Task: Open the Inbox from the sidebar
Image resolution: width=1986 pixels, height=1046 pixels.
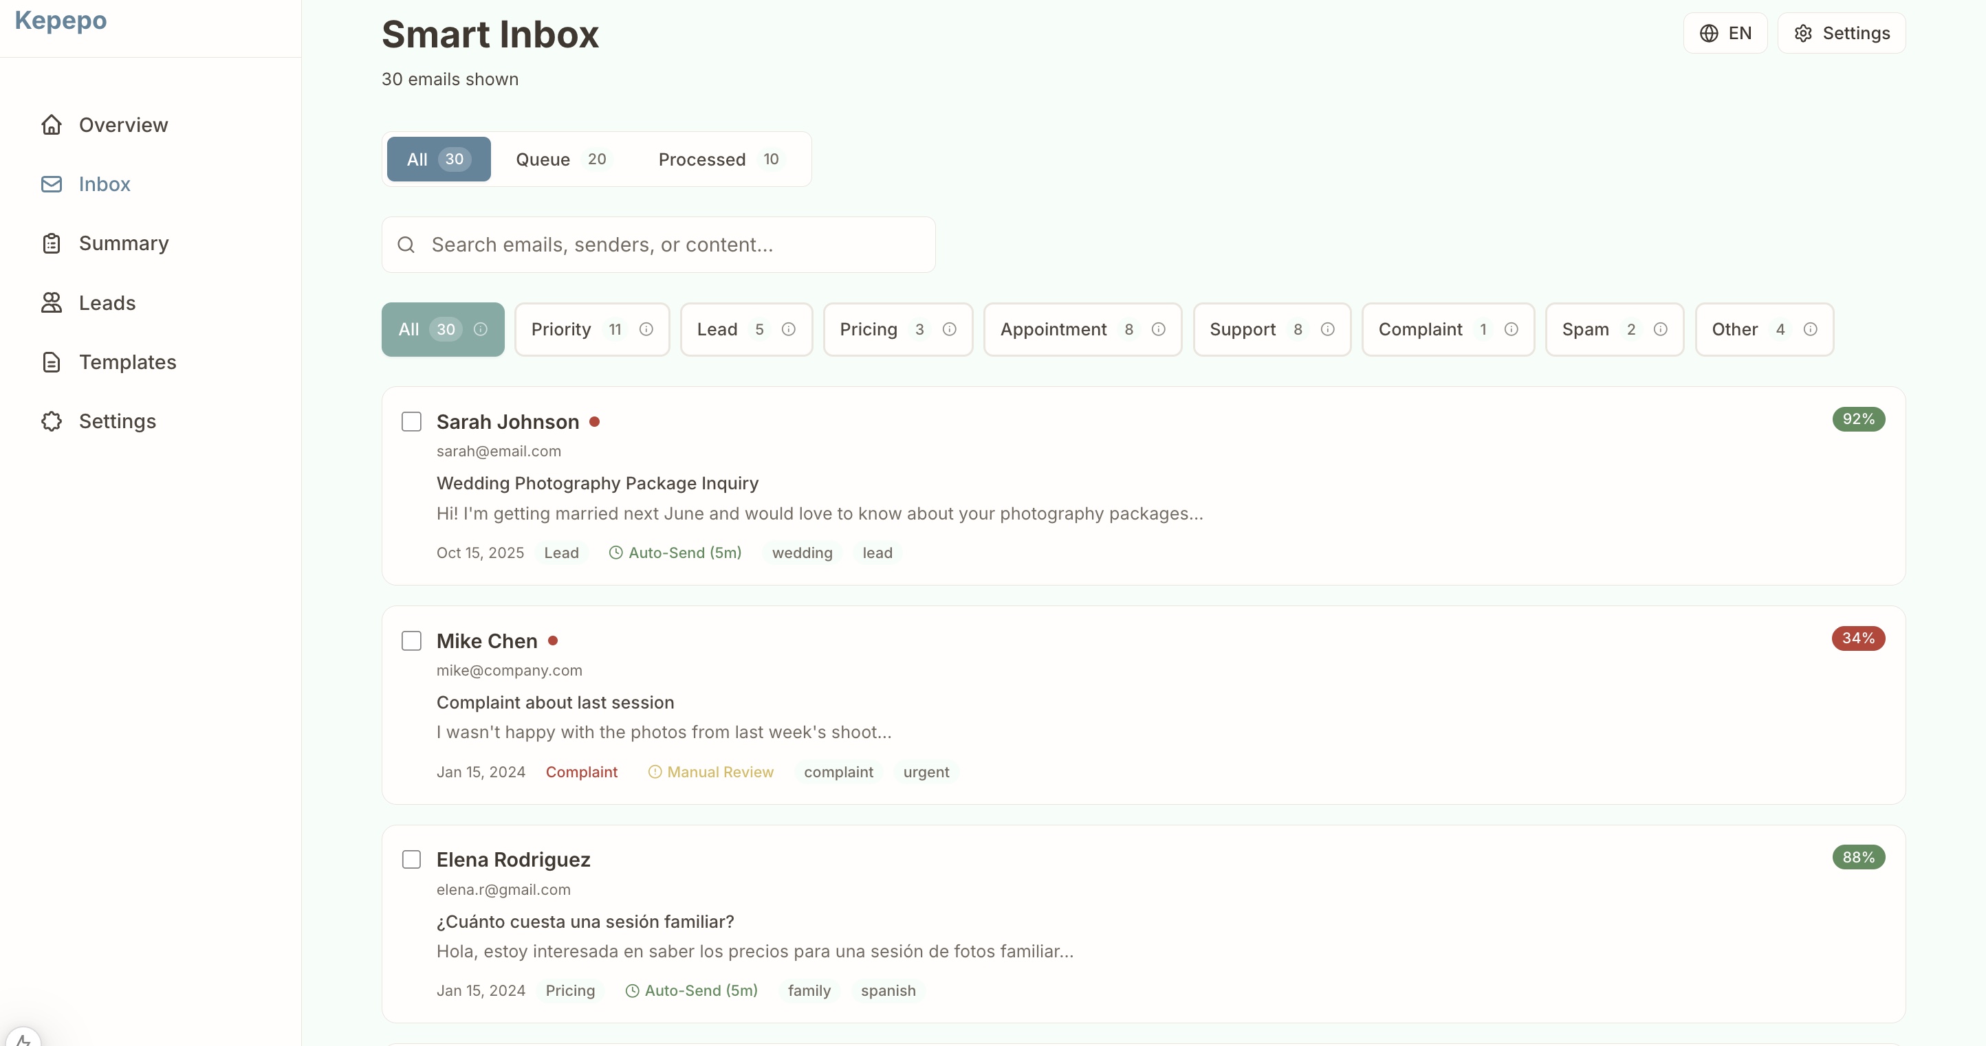Action: click(x=104, y=184)
